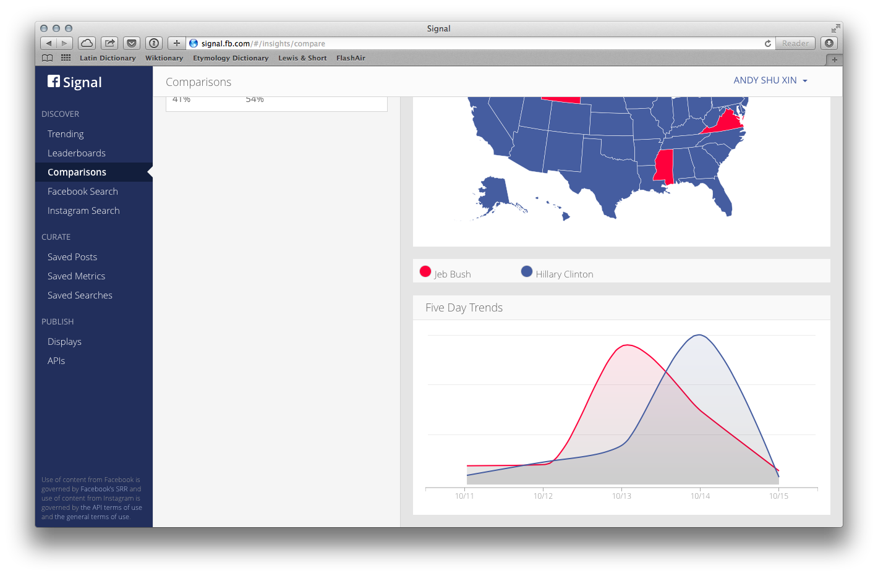This screenshot has width=878, height=576.
Task: Click the PUBLISH section heading
Action: (58, 322)
